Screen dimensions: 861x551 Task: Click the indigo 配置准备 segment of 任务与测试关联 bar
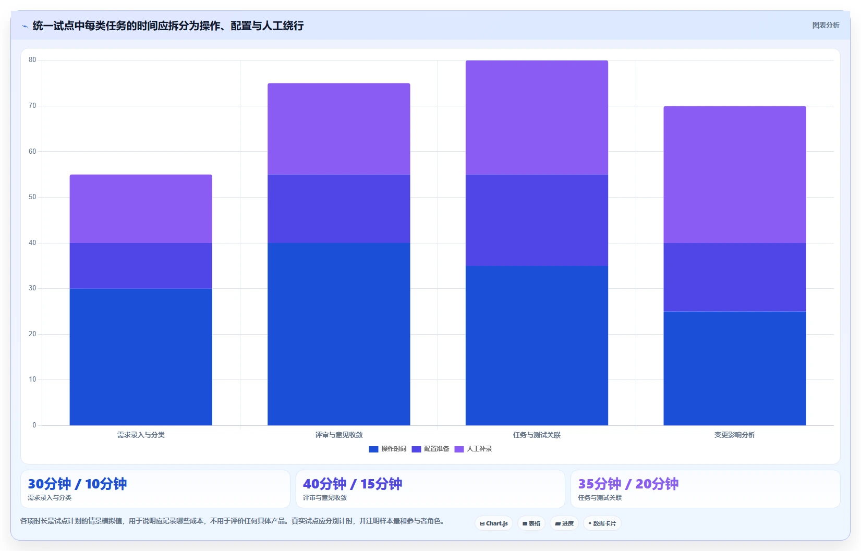537,220
